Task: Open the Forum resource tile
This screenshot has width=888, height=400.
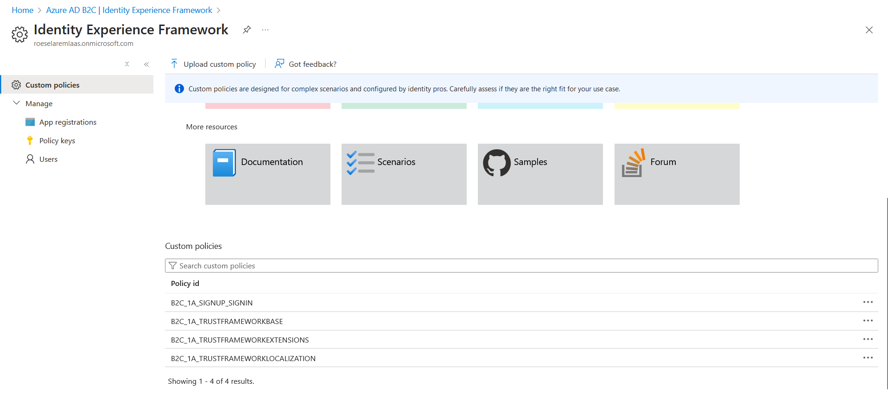Action: (x=677, y=174)
